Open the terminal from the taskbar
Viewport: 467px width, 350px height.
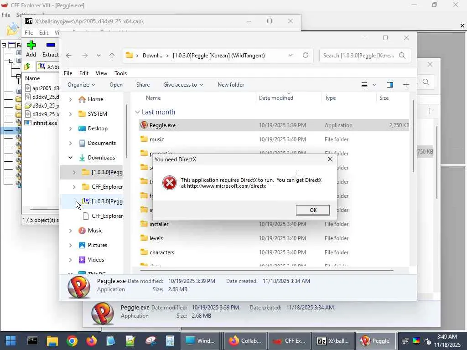(32, 341)
